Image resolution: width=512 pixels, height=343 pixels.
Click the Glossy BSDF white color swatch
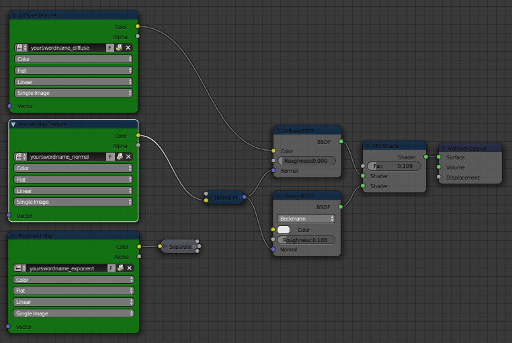pos(284,230)
